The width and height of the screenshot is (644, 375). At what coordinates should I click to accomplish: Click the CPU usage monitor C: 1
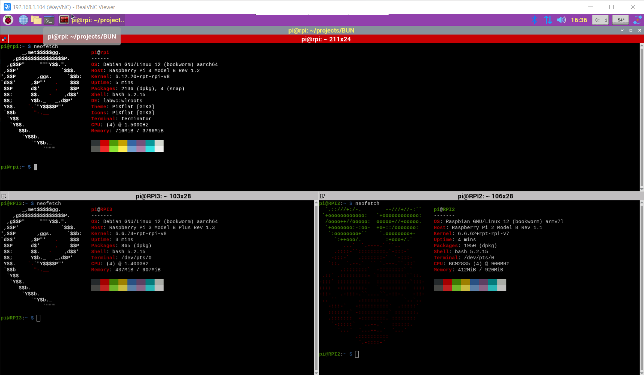point(600,20)
